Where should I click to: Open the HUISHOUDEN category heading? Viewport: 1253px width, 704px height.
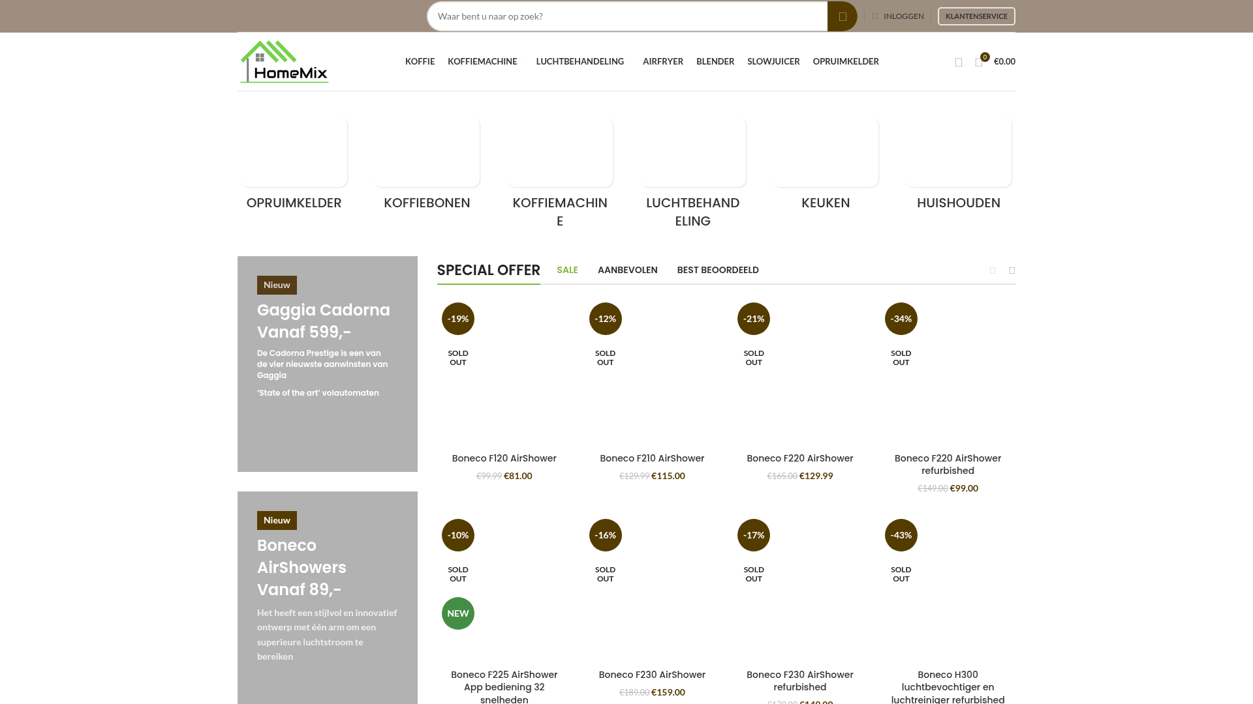click(959, 203)
